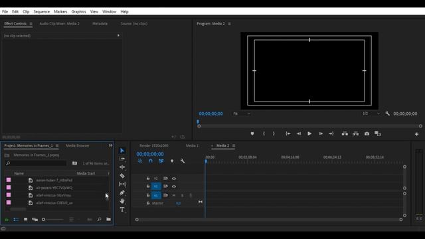Toggle project read-only lock icon
Screen dimensions: 425x239
click(x=7, y=220)
